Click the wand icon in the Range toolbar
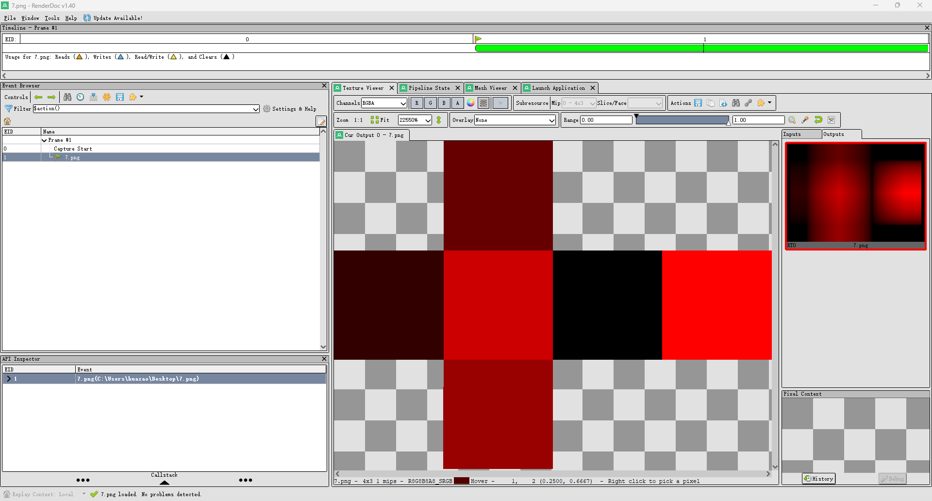Viewport: 932px width, 501px height. [x=805, y=120]
